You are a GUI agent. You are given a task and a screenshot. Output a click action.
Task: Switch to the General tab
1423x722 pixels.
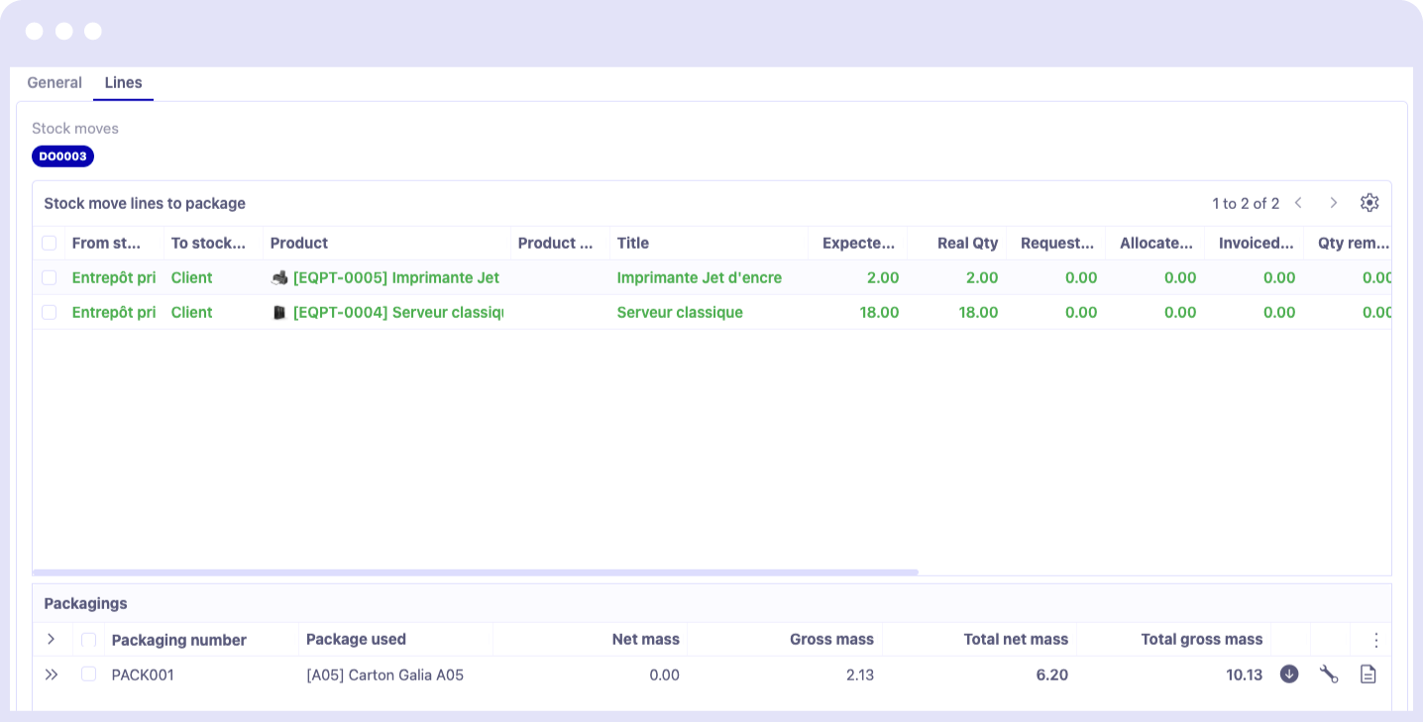55,83
